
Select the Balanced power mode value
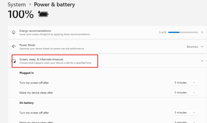click(x=192, y=47)
